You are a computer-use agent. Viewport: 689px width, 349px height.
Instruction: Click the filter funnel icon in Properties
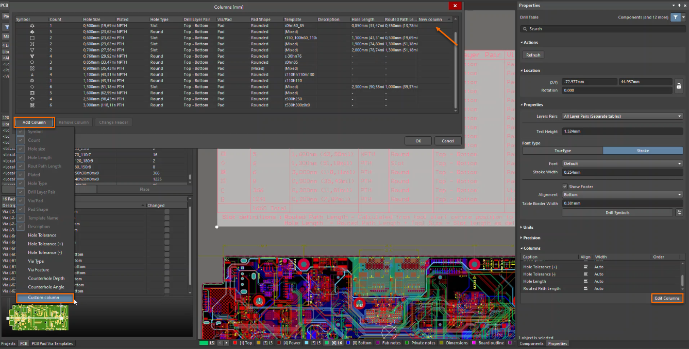[675, 17]
